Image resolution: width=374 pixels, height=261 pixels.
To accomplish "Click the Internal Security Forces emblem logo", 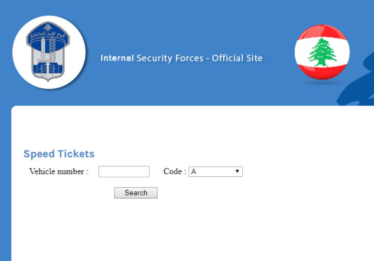I will [x=49, y=52].
